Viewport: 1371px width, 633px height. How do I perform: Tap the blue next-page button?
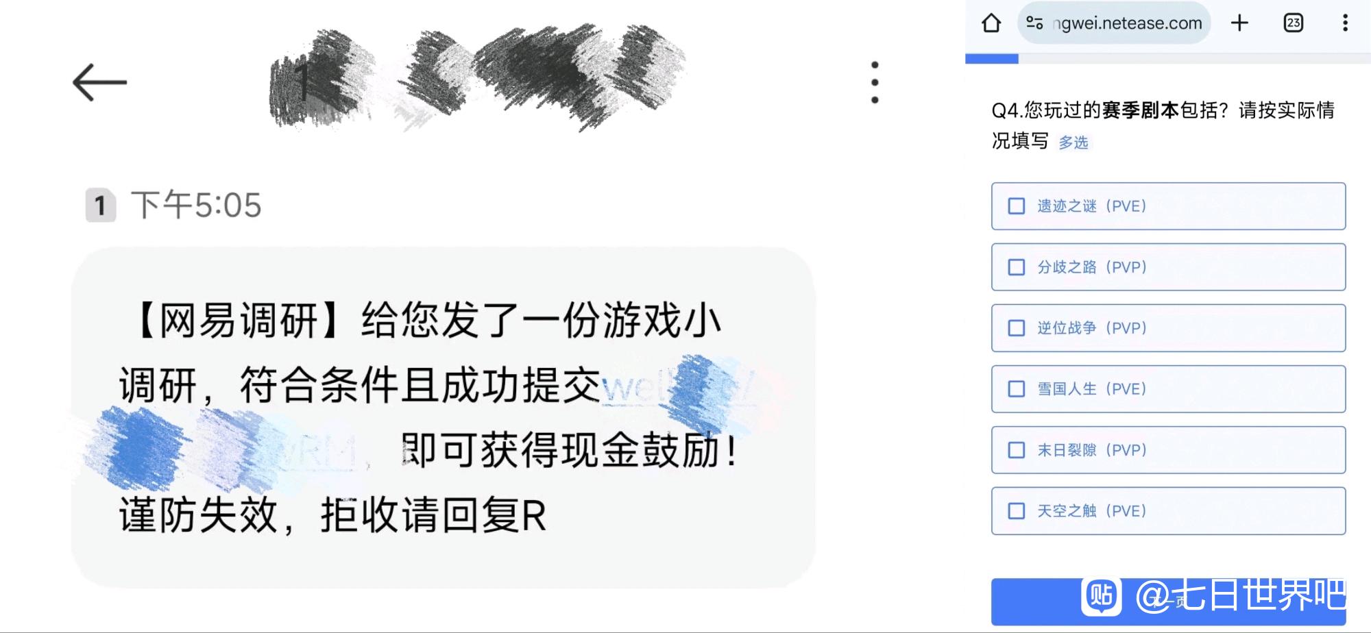click(1168, 601)
